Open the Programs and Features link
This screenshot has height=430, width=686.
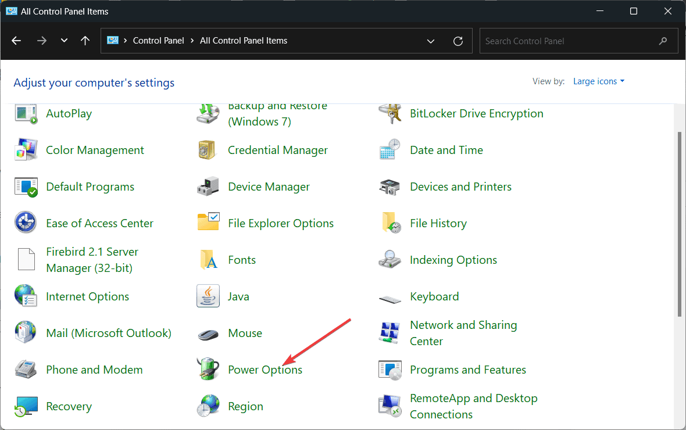[x=467, y=370]
